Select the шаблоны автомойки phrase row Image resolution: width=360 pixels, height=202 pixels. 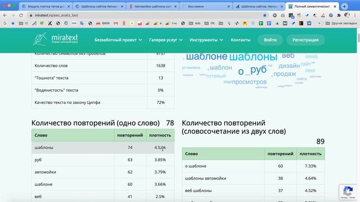[253, 178]
